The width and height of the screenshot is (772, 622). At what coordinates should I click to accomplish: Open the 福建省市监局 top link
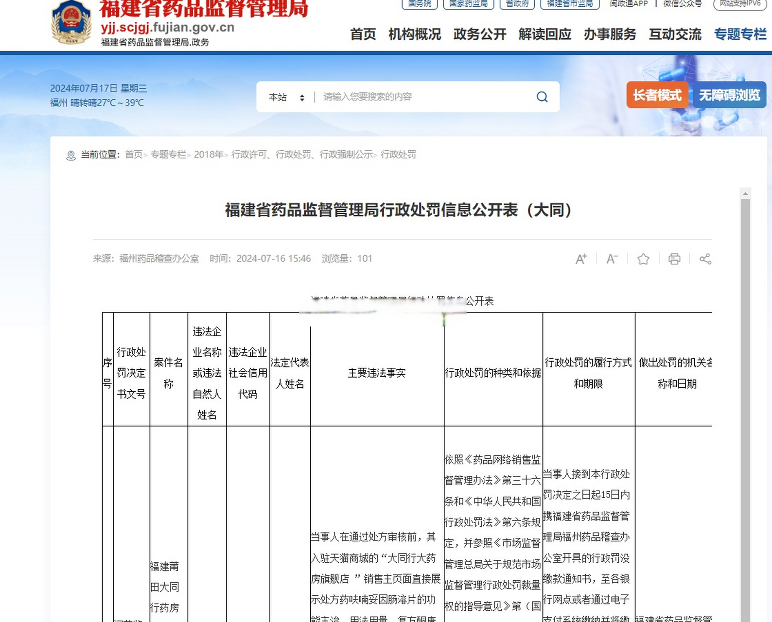[570, 4]
